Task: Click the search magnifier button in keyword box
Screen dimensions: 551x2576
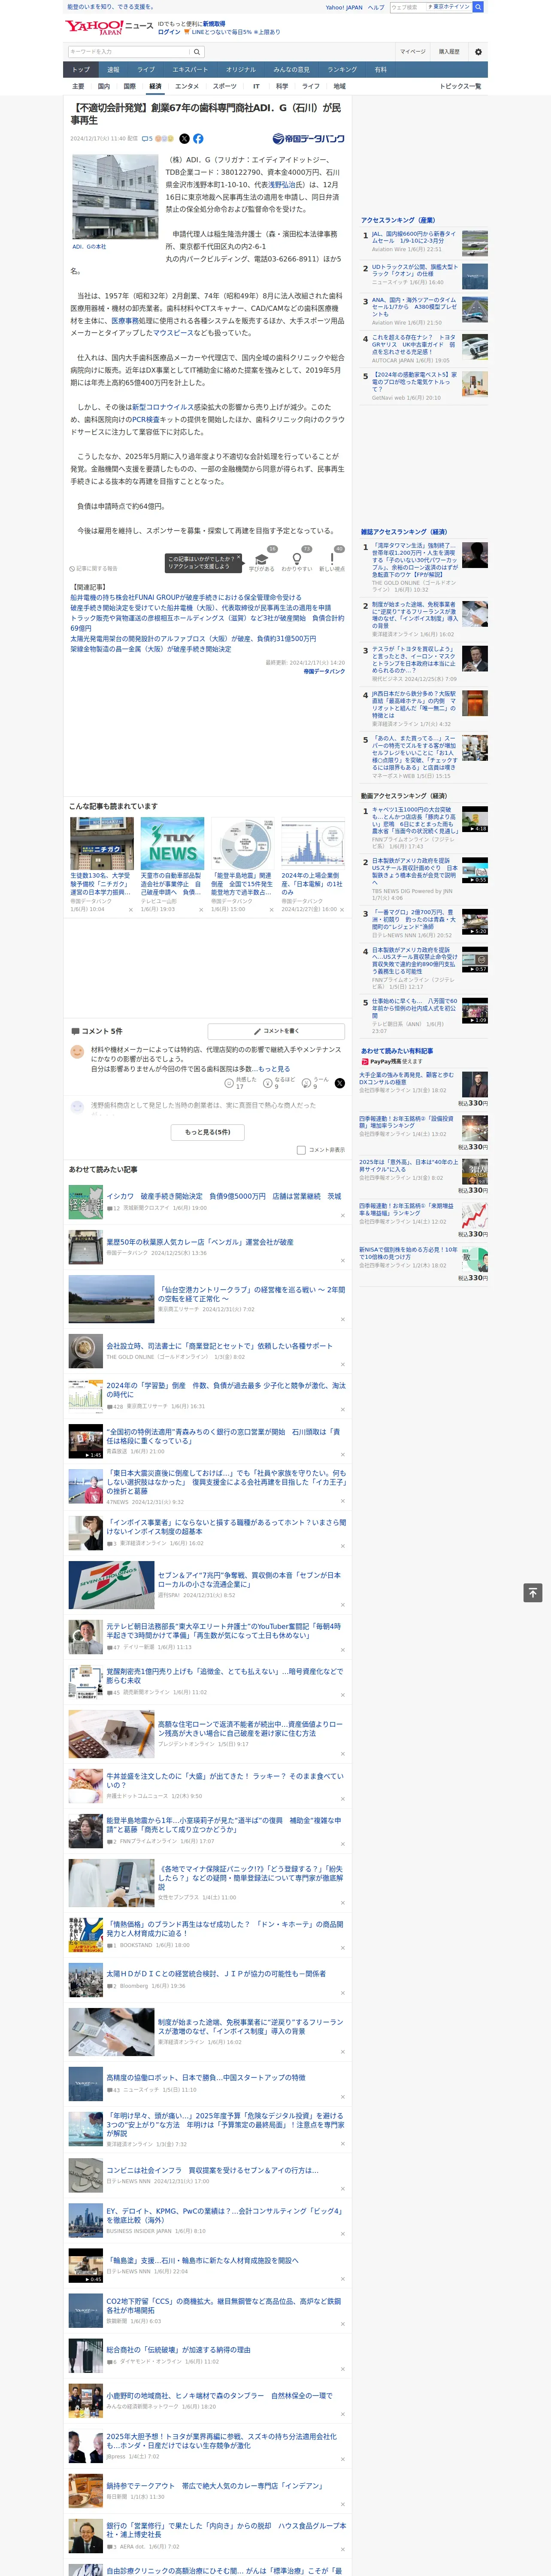Action: coord(197,52)
